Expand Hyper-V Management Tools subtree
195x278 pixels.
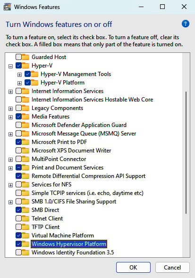point(19,75)
